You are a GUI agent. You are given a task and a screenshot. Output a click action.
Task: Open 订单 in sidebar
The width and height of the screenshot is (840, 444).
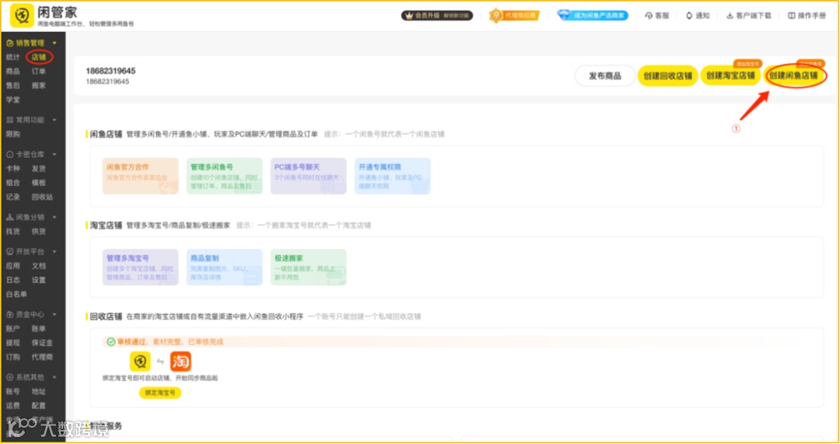[x=39, y=72]
